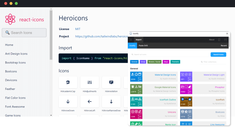
Task: Open the IconPark brown collection thumbnail
Action: [186, 101]
